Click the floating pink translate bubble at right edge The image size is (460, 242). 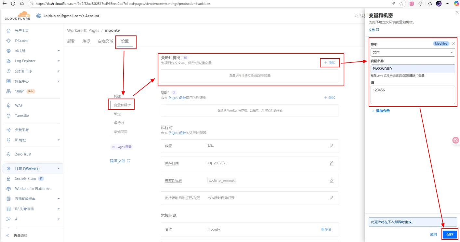[x=456, y=140]
